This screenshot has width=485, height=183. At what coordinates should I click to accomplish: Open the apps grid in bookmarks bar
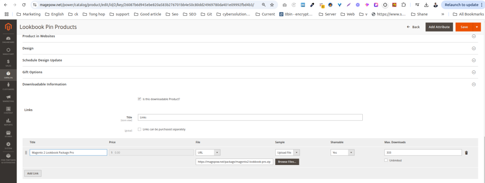point(7,14)
